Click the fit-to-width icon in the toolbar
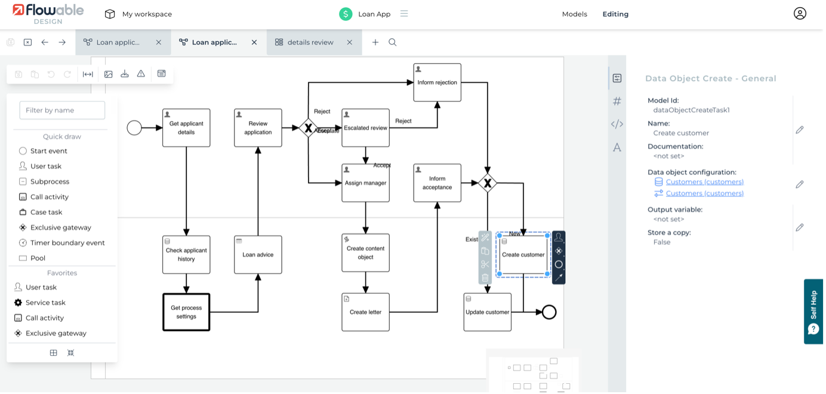Viewport: 826px width, 394px height. point(88,74)
